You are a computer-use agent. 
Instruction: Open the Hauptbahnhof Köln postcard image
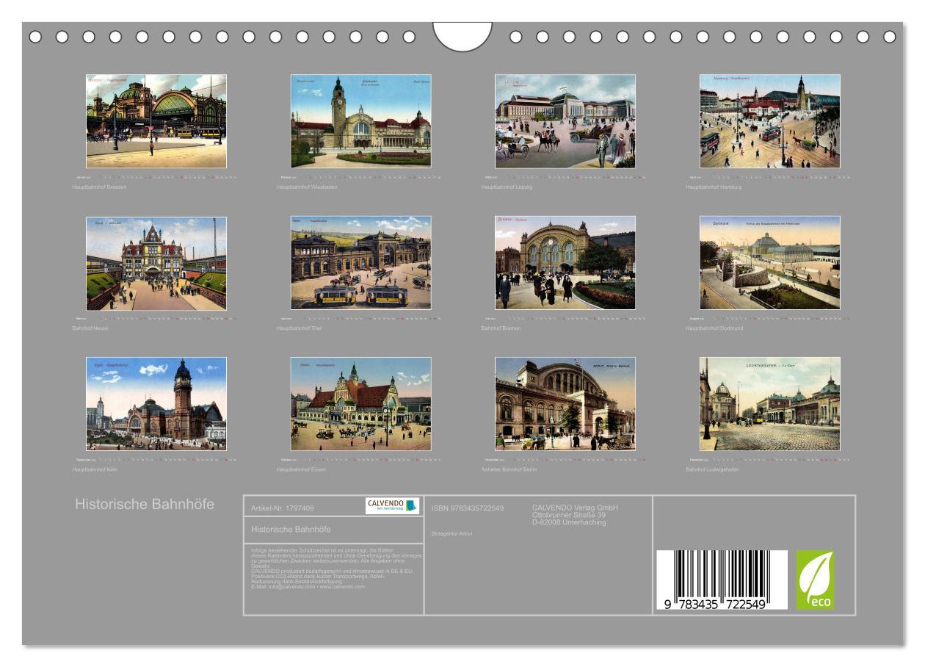point(156,404)
